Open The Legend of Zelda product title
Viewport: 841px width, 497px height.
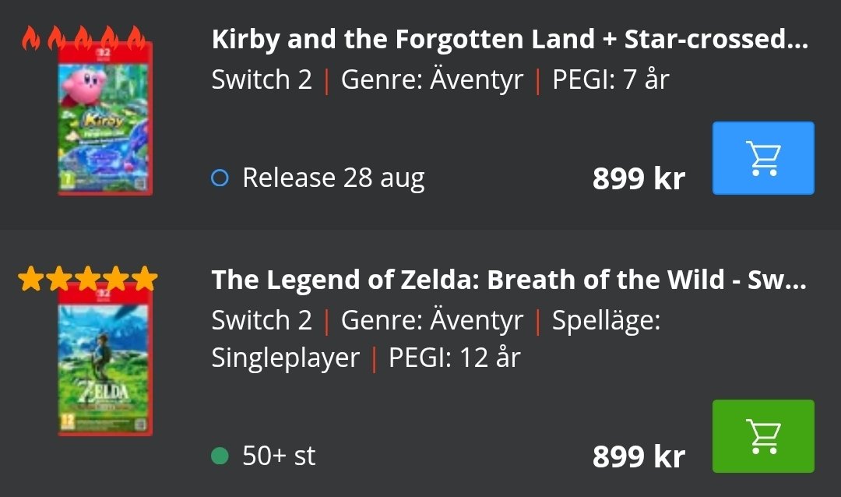(x=508, y=280)
